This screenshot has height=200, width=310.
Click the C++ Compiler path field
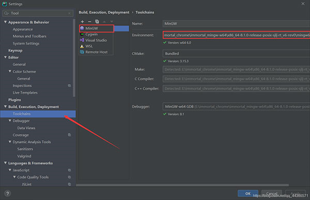coord(236,89)
